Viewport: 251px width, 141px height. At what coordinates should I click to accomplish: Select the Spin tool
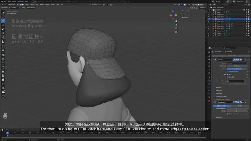point(3,76)
